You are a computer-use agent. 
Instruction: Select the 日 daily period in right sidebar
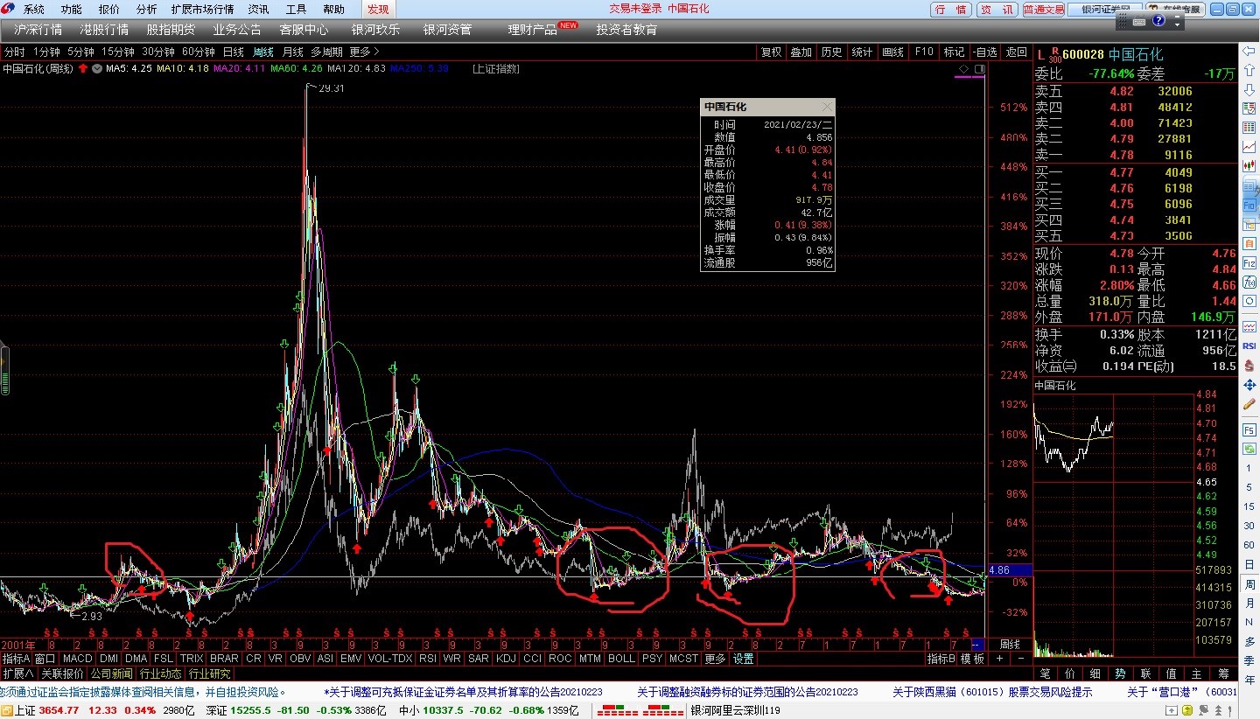(1249, 565)
